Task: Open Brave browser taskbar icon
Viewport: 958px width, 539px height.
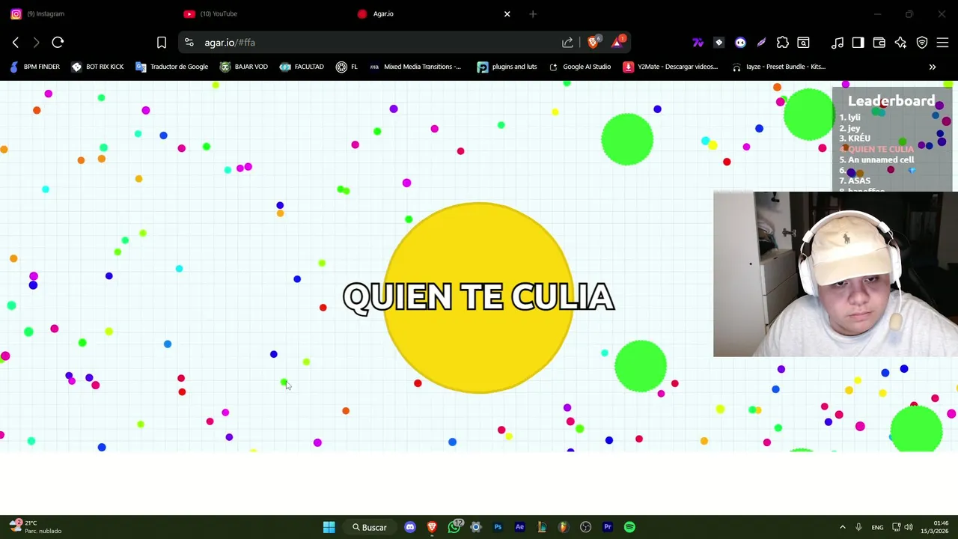Action: (432, 527)
